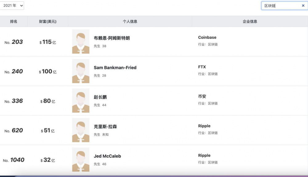
Task: Click avatar of 赵长鹏
Action: coord(81,100)
